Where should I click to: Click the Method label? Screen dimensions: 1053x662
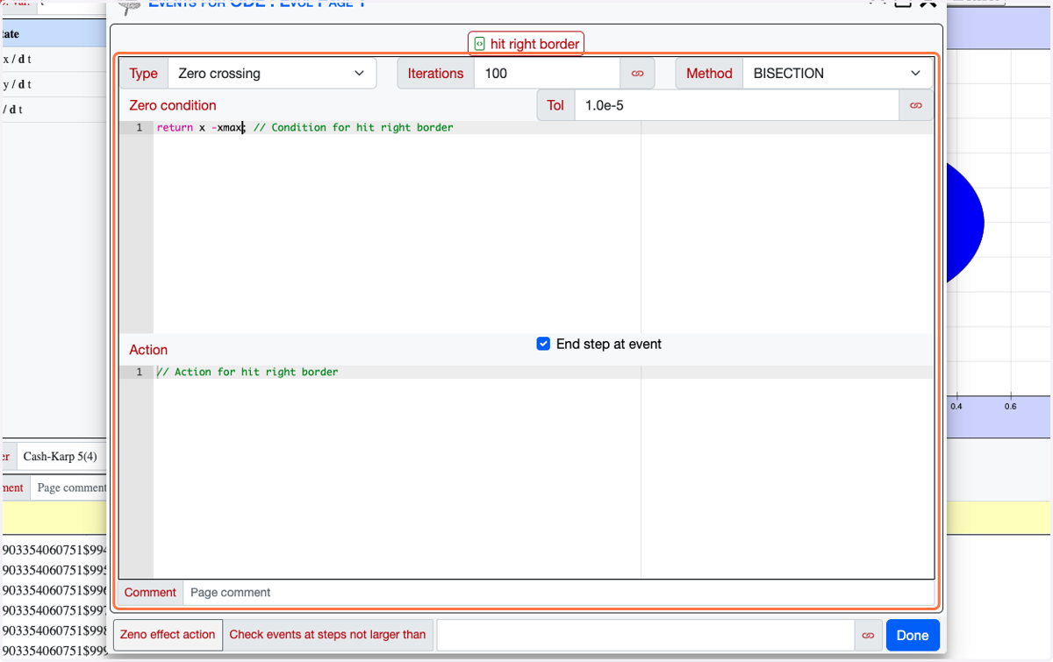tap(709, 74)
